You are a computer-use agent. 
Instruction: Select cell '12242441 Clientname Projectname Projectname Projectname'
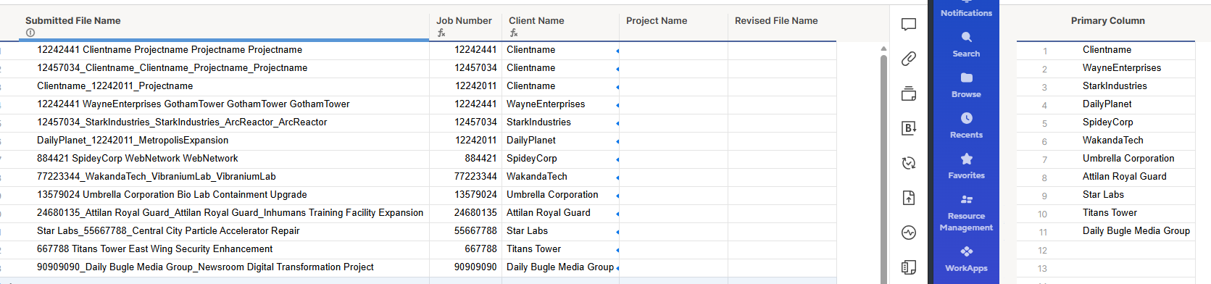224,50
